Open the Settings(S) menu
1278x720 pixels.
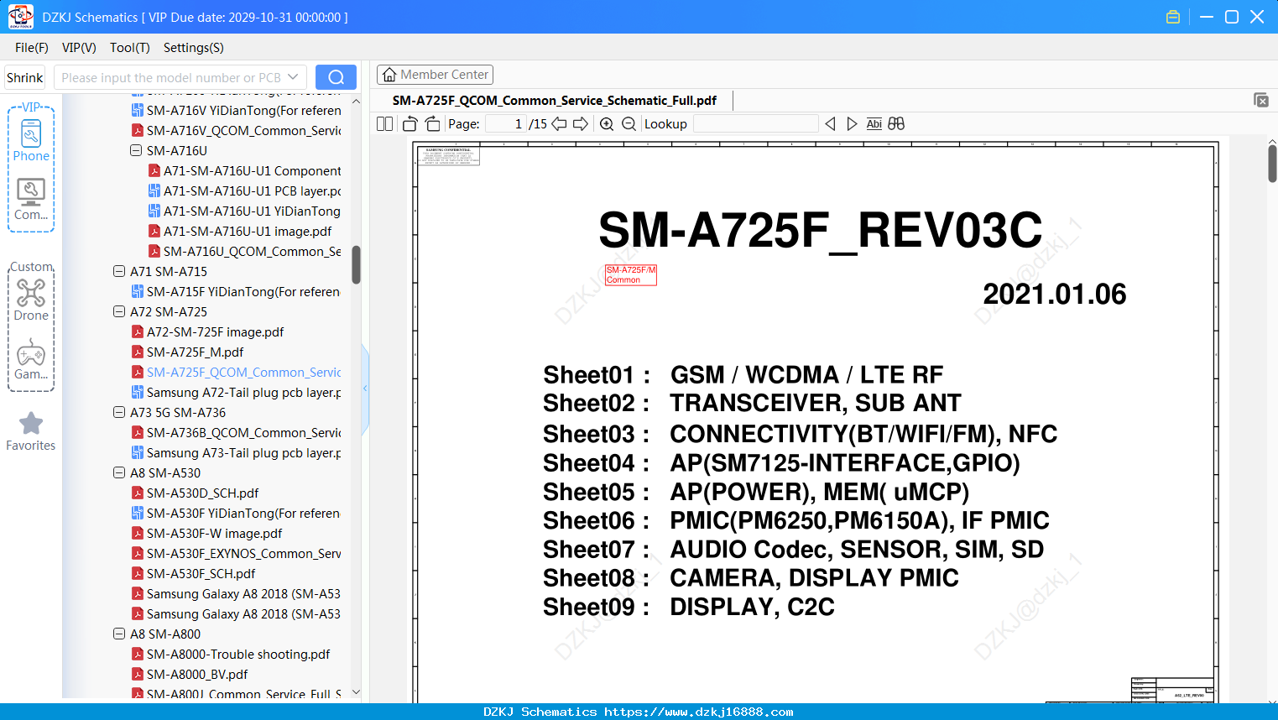(194, 48)
